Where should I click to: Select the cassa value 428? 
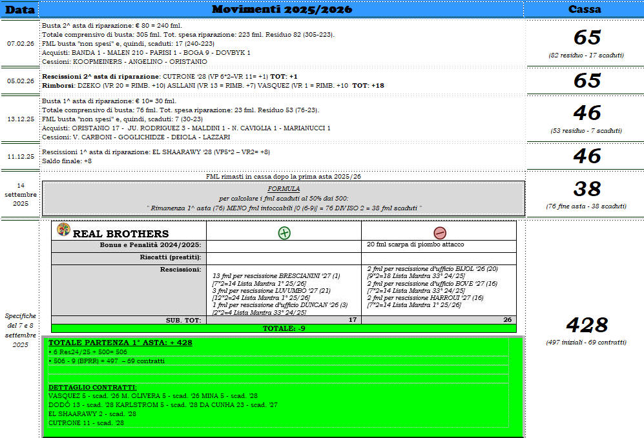[x=586, y=324]
